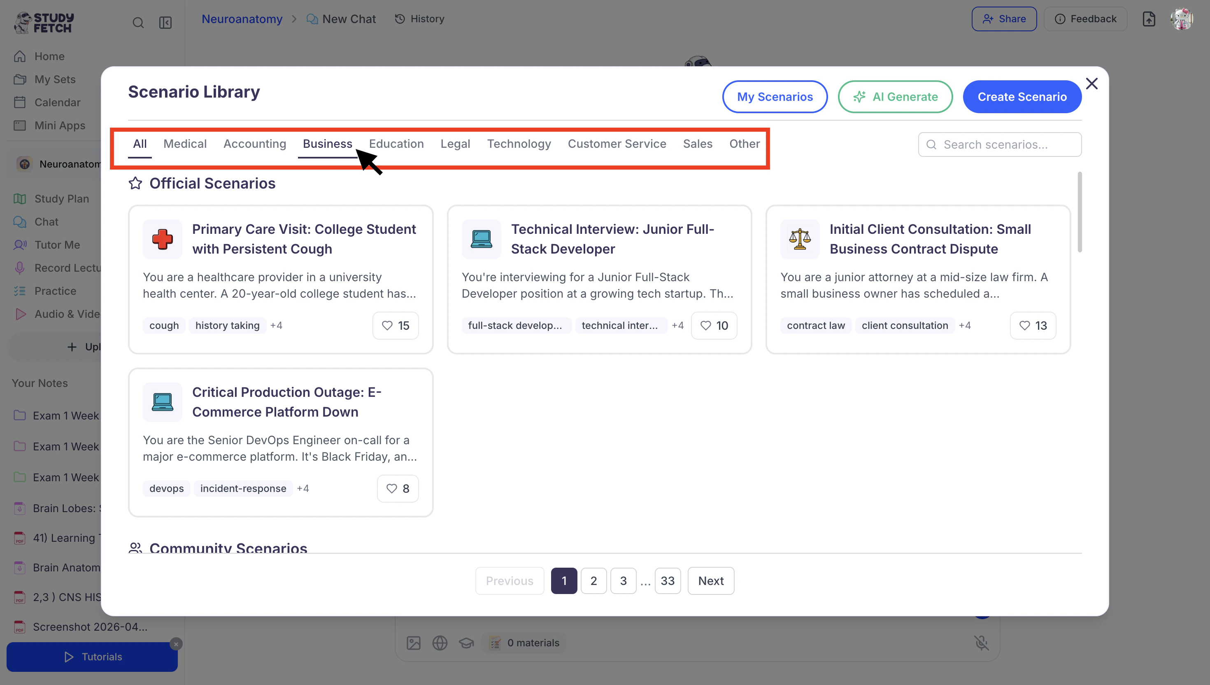Screen dimensions: 1210x685
Task: Open the user profile avatar
Action: click(1181, 19)
